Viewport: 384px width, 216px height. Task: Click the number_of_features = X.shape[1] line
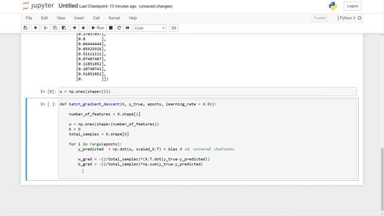(104, 114)
